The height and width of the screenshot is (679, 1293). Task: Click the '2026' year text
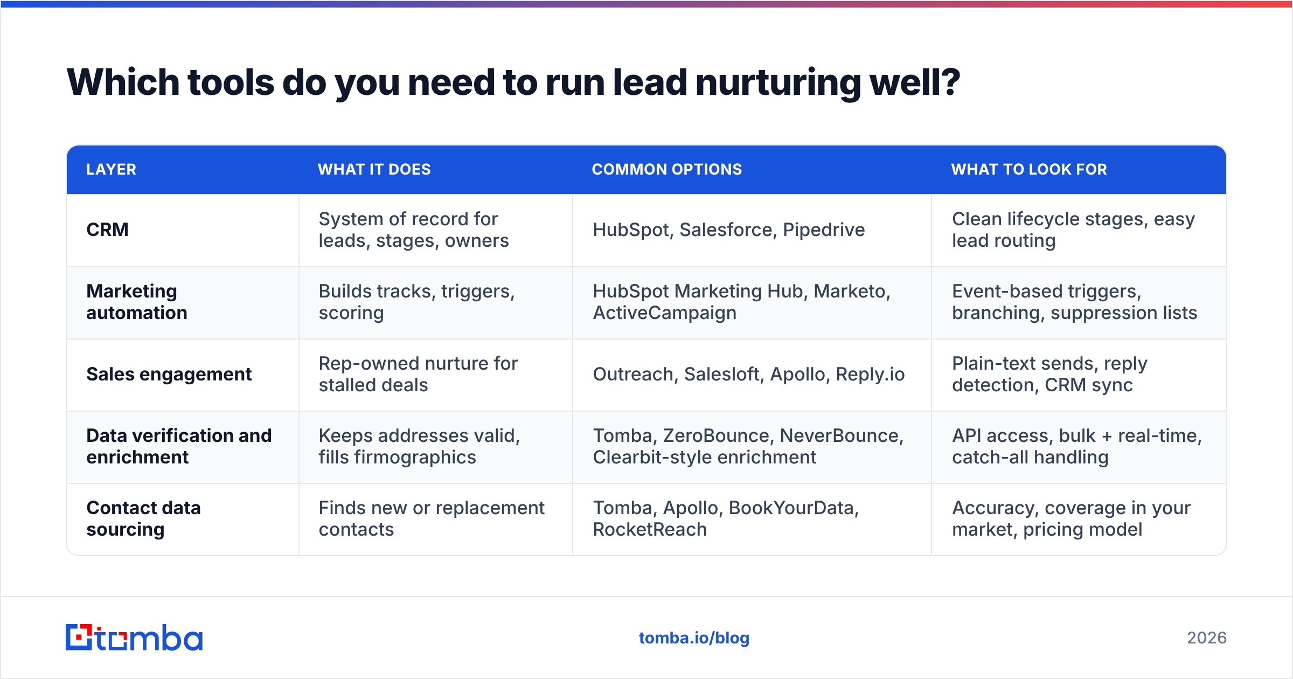point(1207,638)
